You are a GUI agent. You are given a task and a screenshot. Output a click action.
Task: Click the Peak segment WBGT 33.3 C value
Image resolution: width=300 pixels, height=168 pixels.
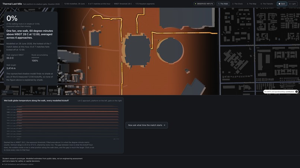click(10, 58)
